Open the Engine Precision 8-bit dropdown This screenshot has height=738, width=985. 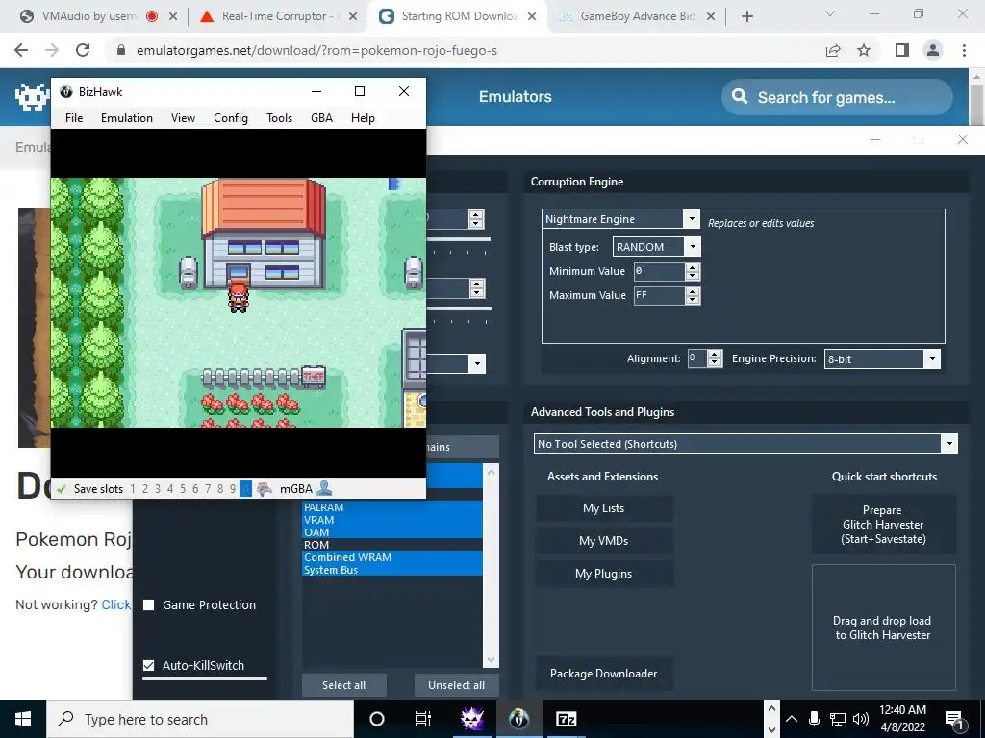tap(932, 359)
